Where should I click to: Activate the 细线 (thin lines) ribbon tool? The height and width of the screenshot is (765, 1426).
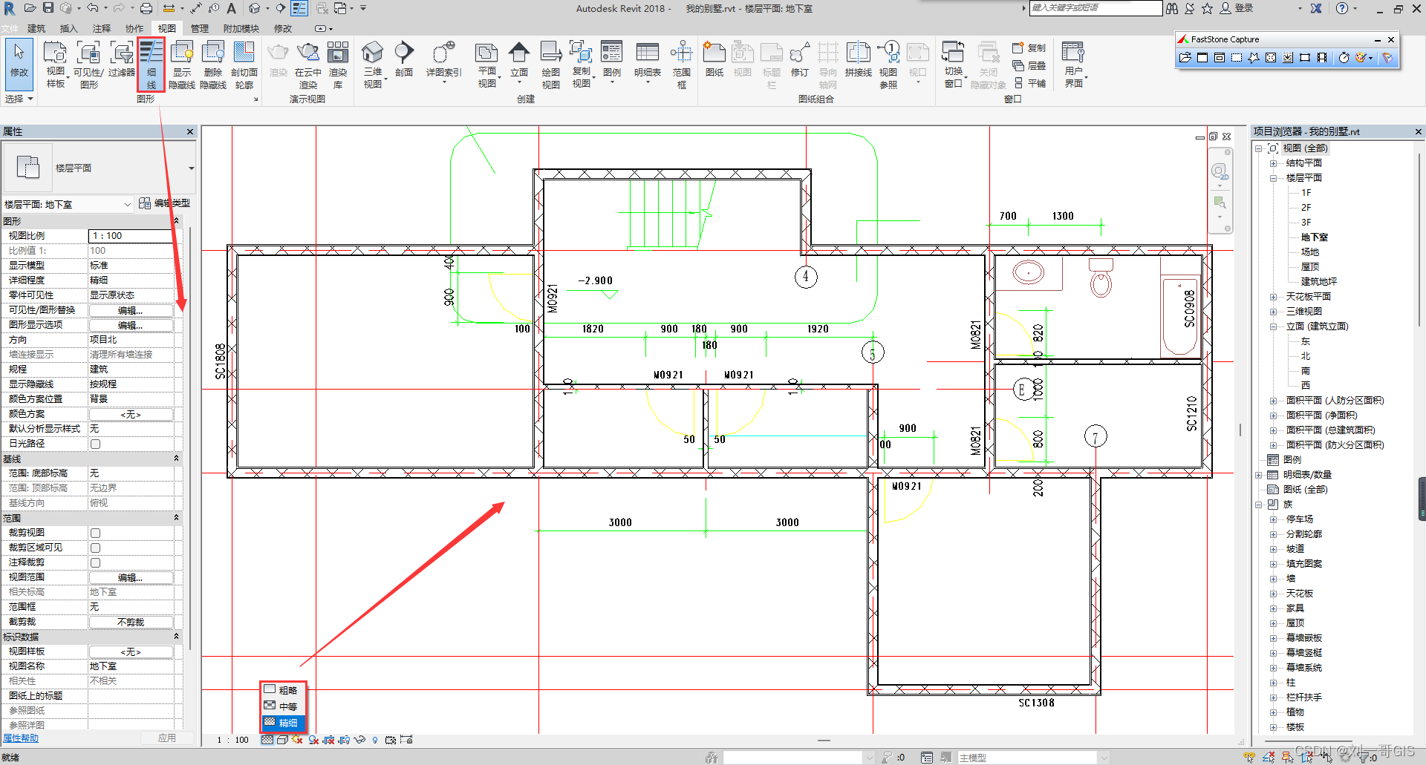click(151, 65)
